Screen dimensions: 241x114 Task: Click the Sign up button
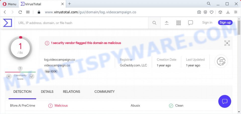[x=225, y=22]
